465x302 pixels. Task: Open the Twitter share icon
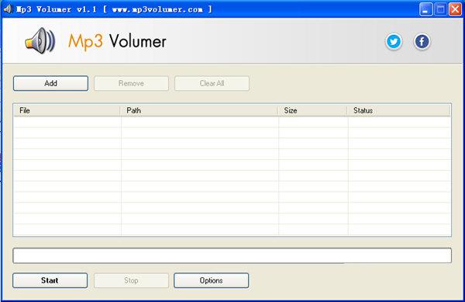point(394,42)
